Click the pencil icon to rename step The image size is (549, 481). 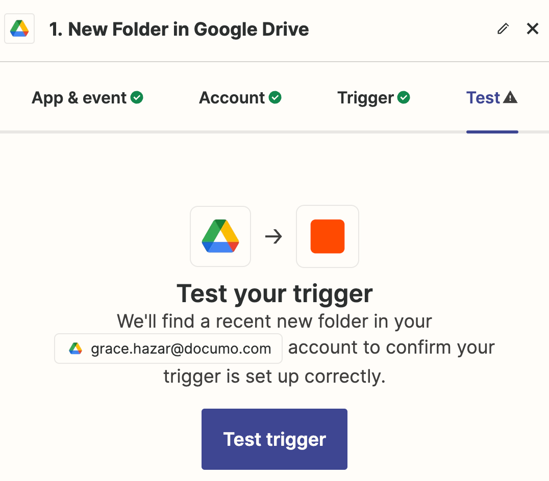tap(503, 29)
